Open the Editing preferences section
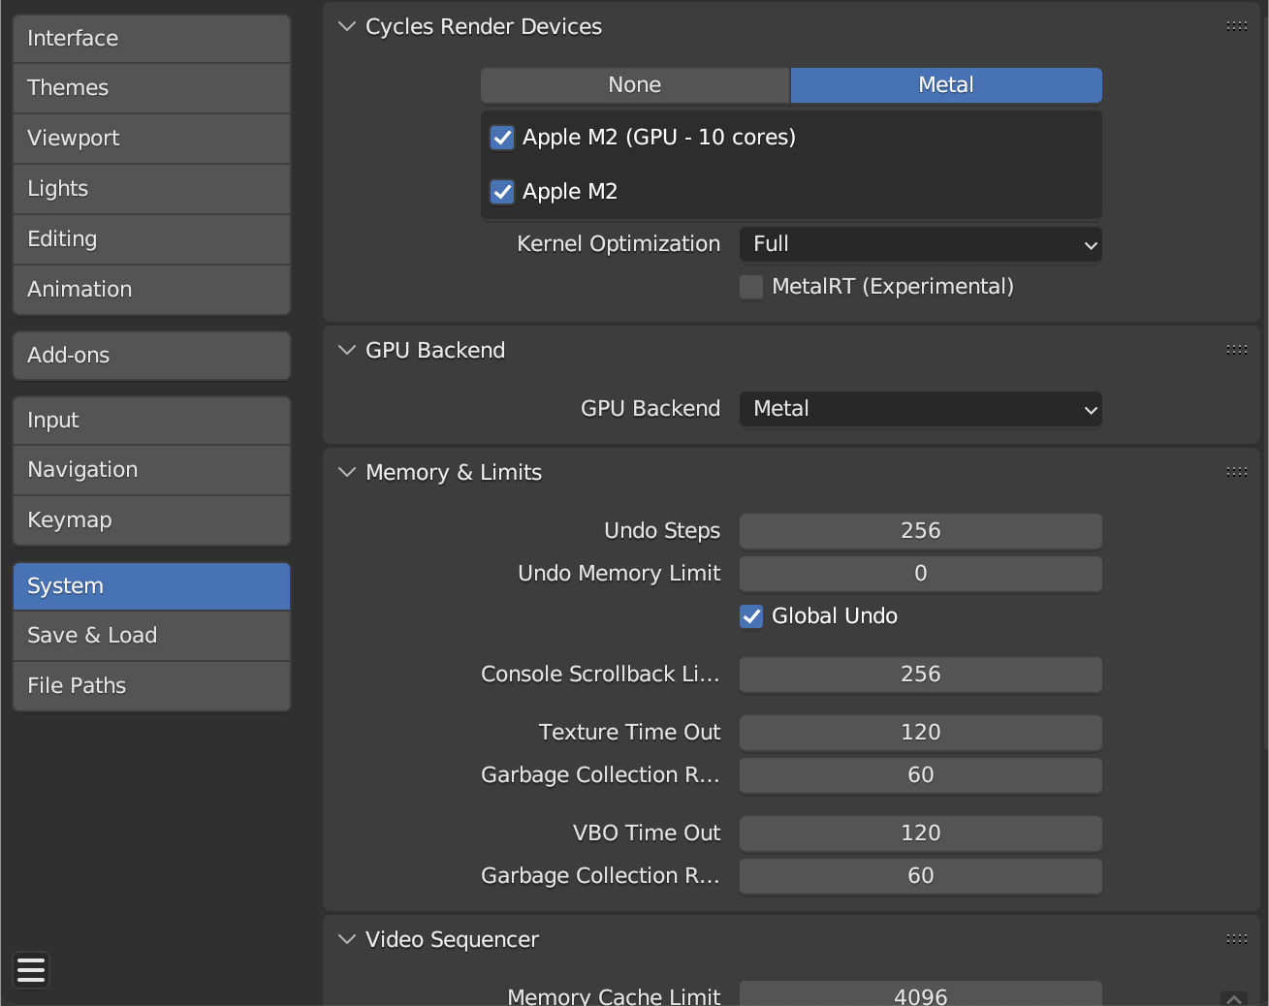 coord(152,239)
